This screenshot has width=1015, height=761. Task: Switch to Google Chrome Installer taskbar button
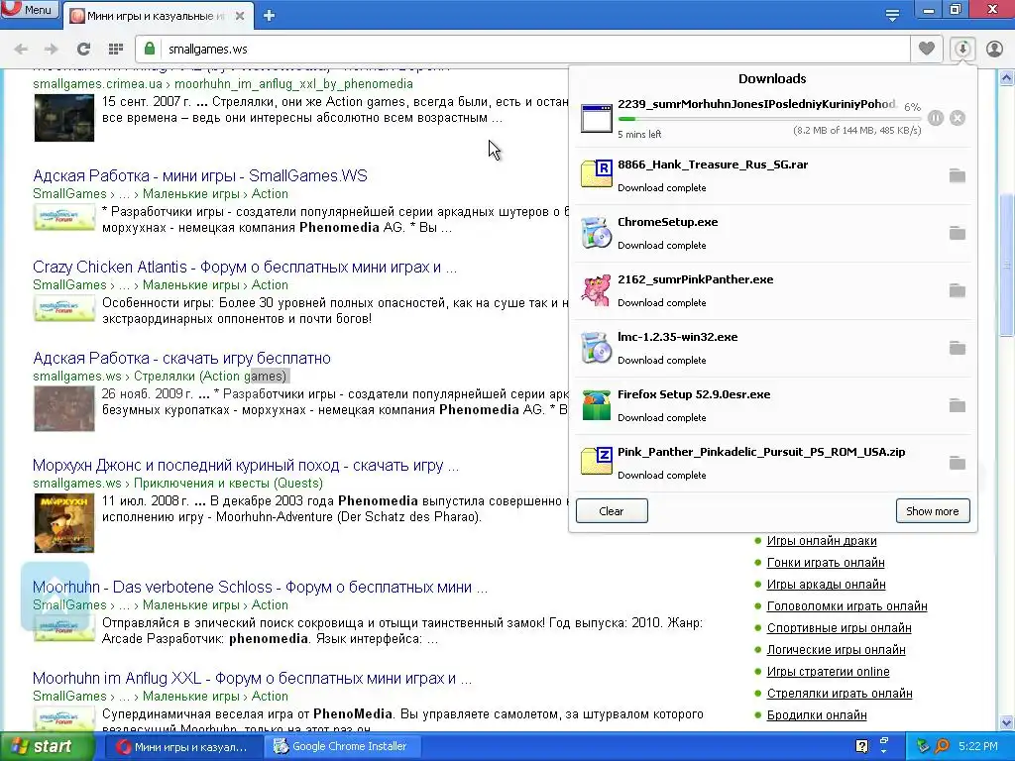point(343,746)
